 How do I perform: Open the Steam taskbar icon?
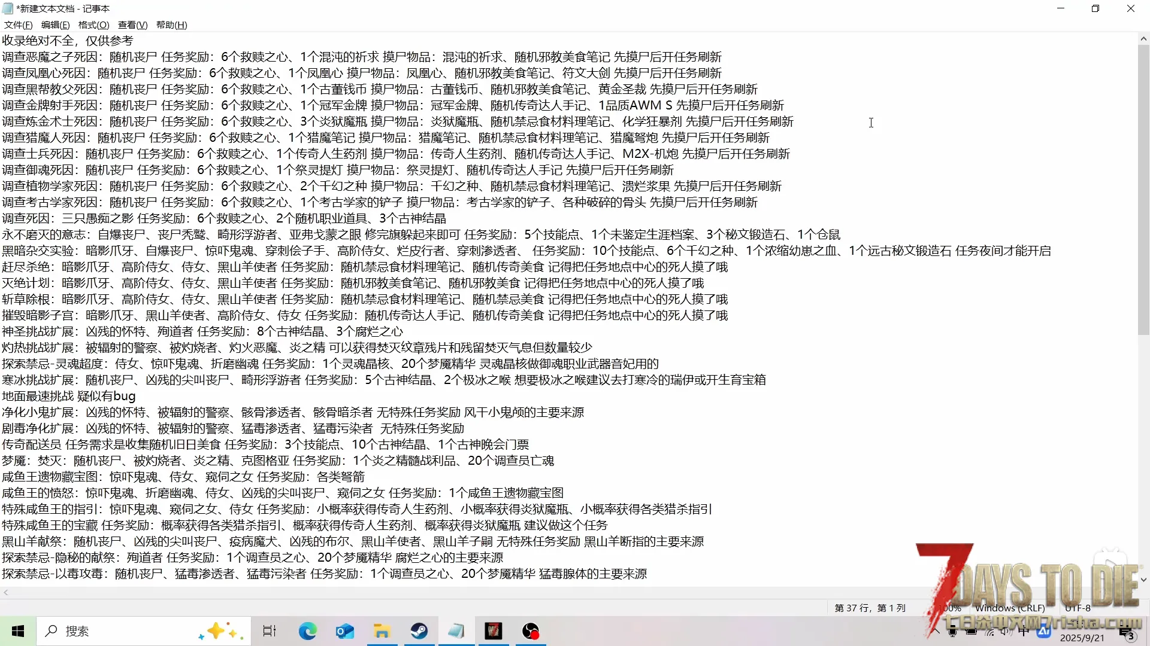419,631
